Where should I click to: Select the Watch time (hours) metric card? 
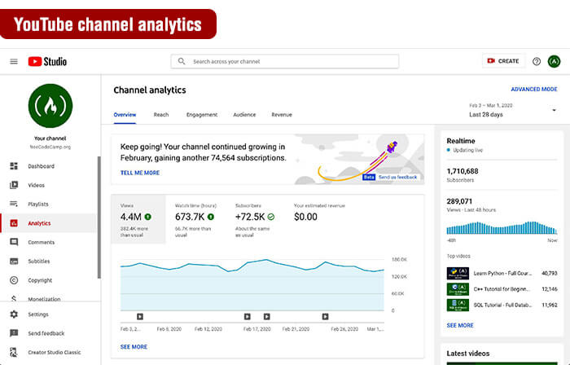pyautogui.click(x=196, y=219)
